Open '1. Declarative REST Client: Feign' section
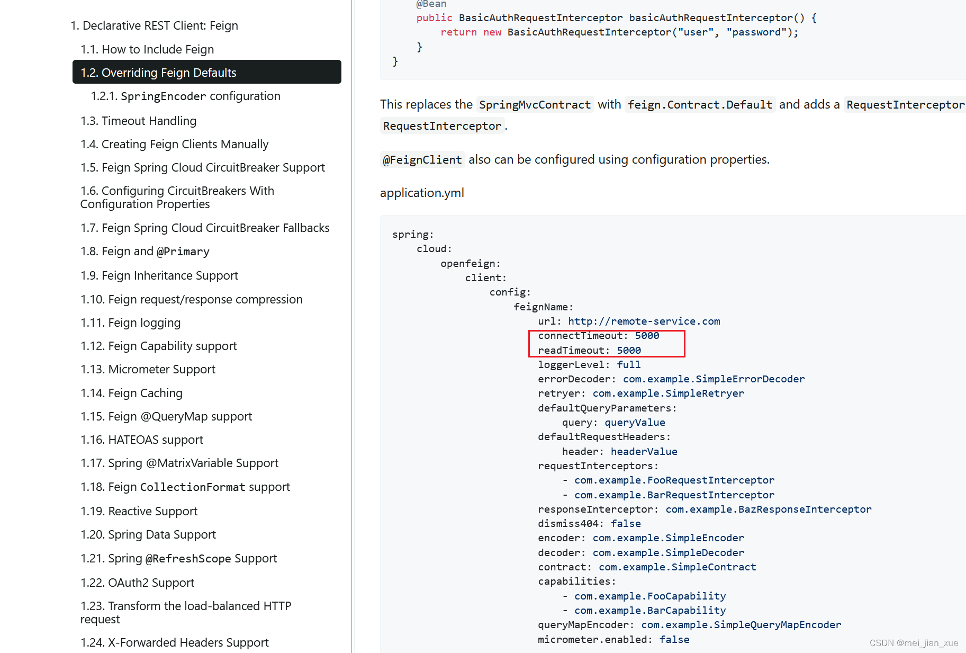This screenshot has width=966, height=653. 154,25
